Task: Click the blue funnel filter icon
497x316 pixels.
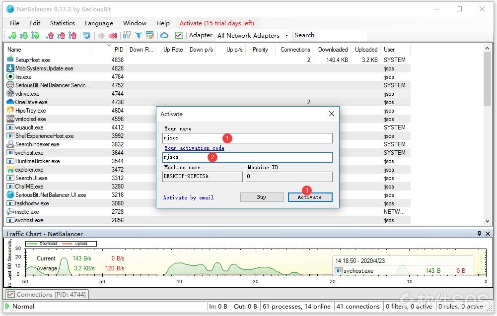Action: [x=138, y=35]
